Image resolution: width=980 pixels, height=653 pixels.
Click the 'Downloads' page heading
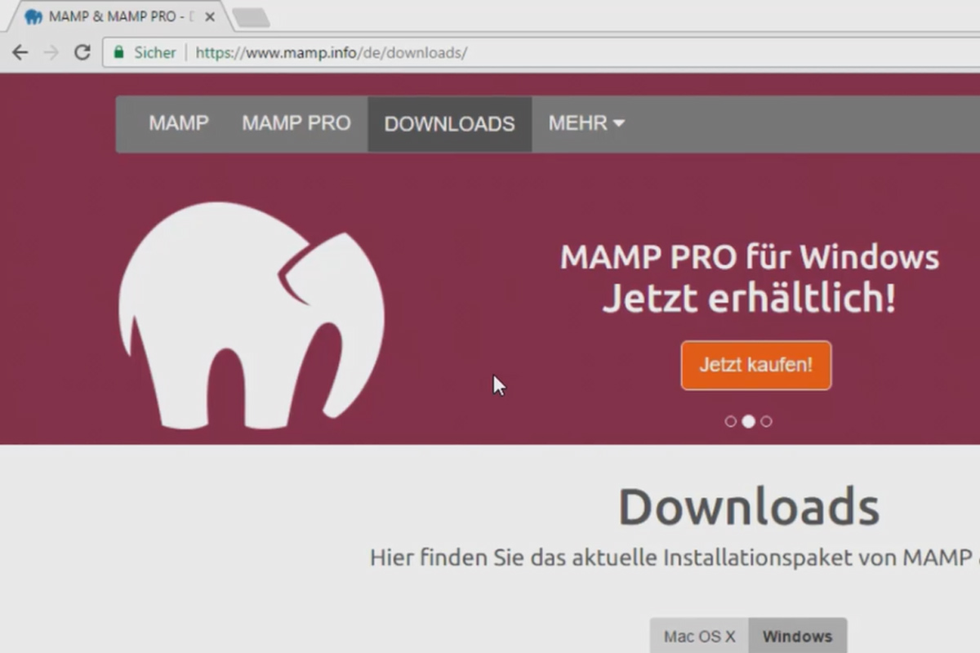749,507
